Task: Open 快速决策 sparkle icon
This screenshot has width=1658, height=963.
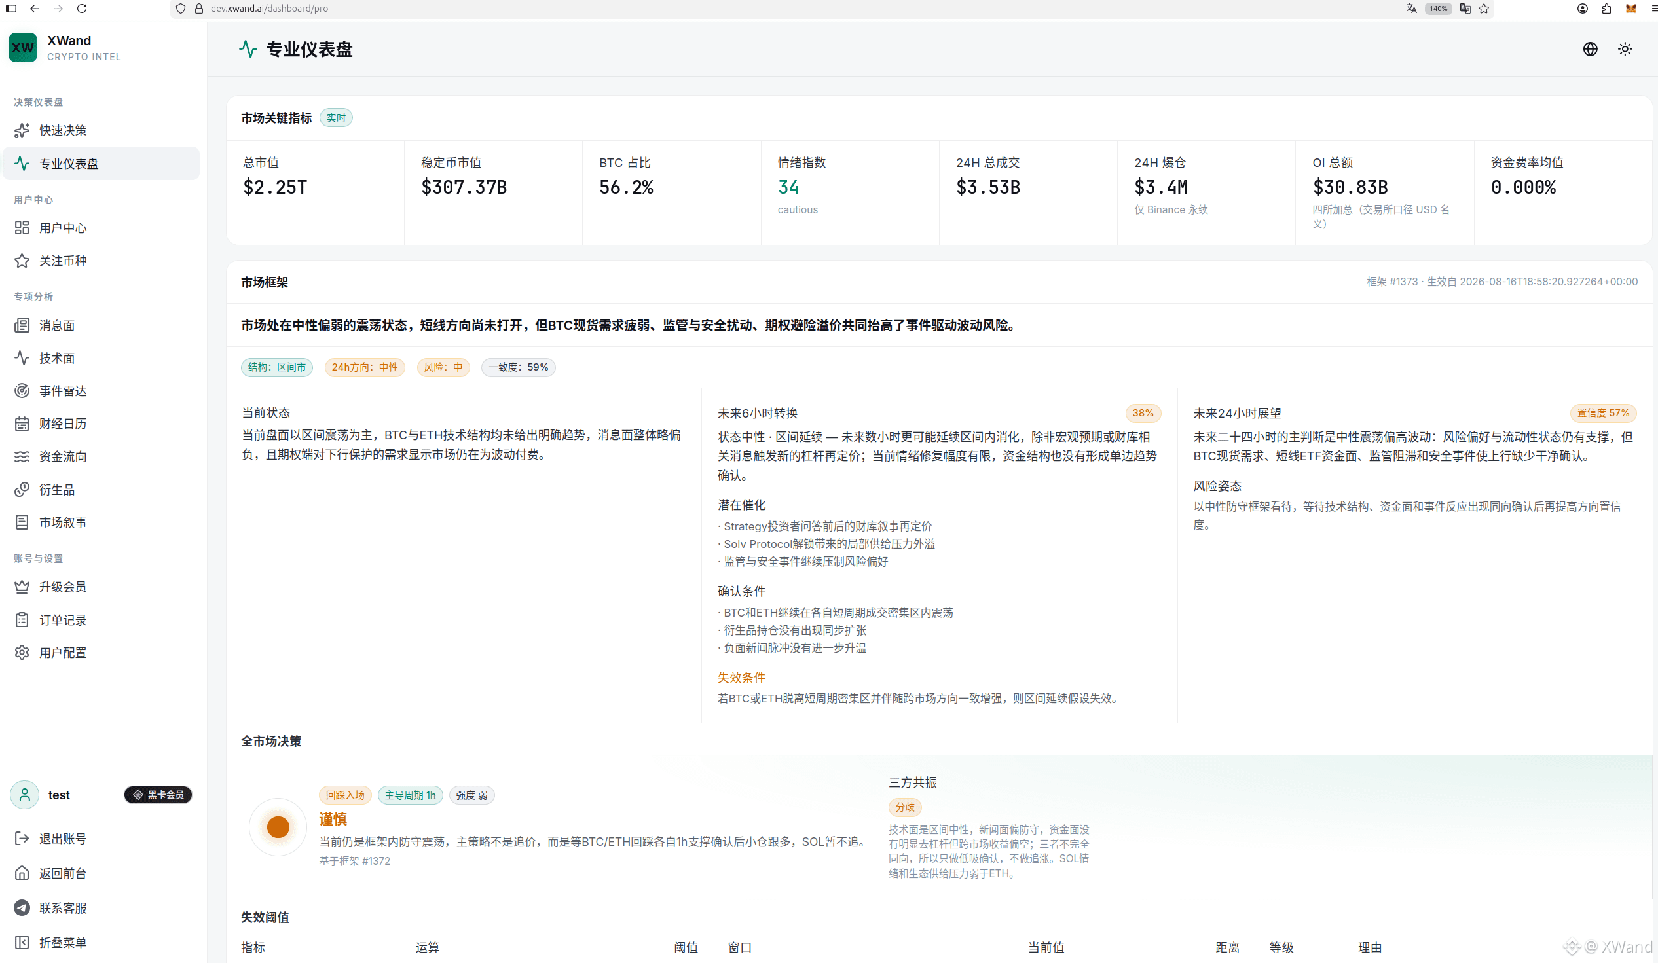Action: (x=22, y=130)
